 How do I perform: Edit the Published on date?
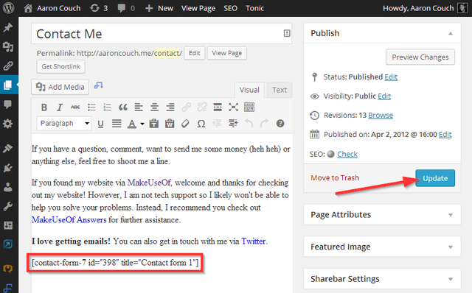(x=445, y=135)
